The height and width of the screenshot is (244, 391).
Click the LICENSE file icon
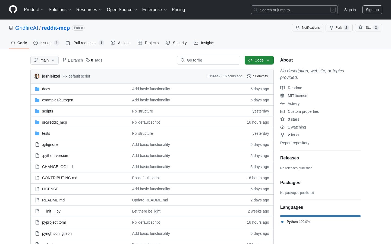[37, 189]
